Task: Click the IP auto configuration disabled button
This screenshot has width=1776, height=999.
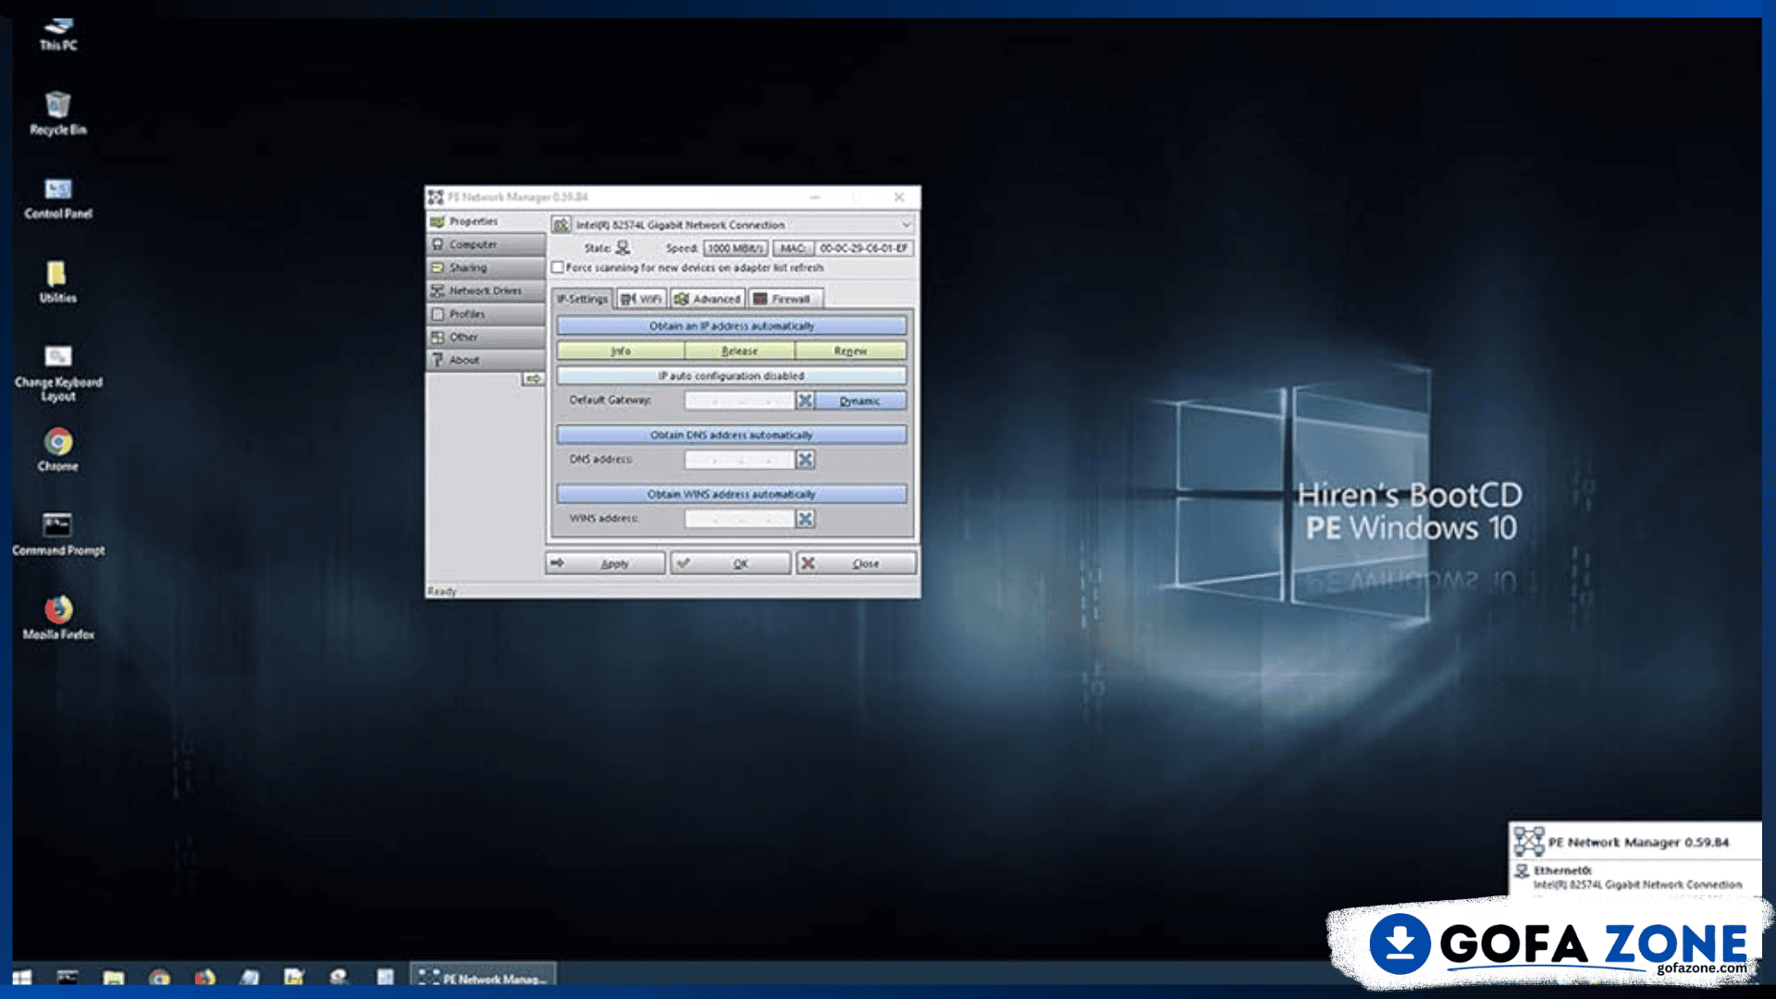Action: 732,376
